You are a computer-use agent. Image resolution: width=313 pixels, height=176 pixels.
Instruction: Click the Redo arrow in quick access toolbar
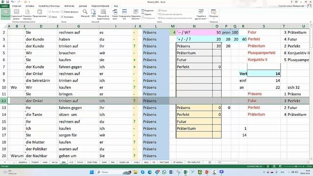(19, 2)
